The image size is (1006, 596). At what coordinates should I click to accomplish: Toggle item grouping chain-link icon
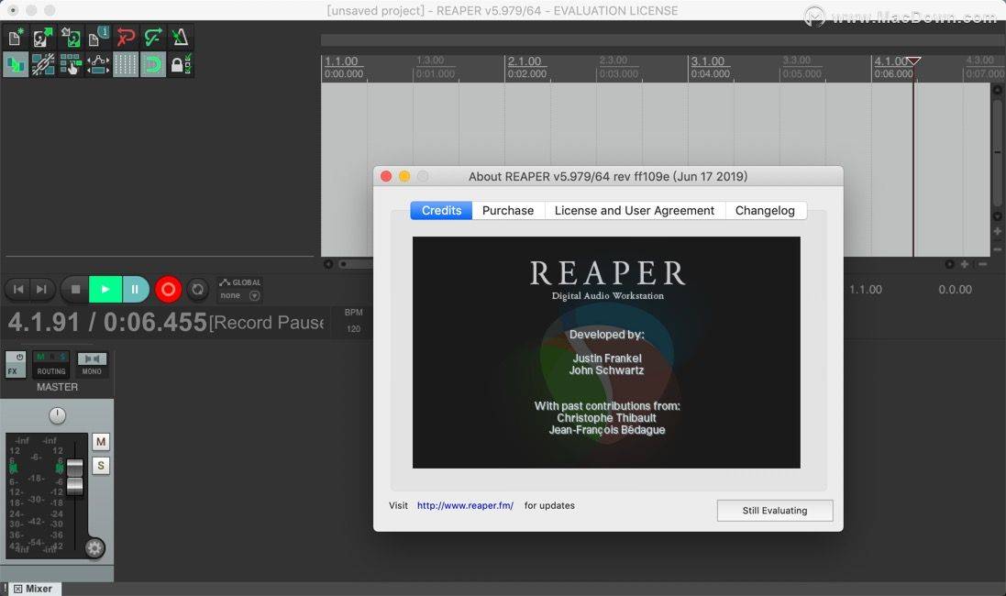click(43, 65)
